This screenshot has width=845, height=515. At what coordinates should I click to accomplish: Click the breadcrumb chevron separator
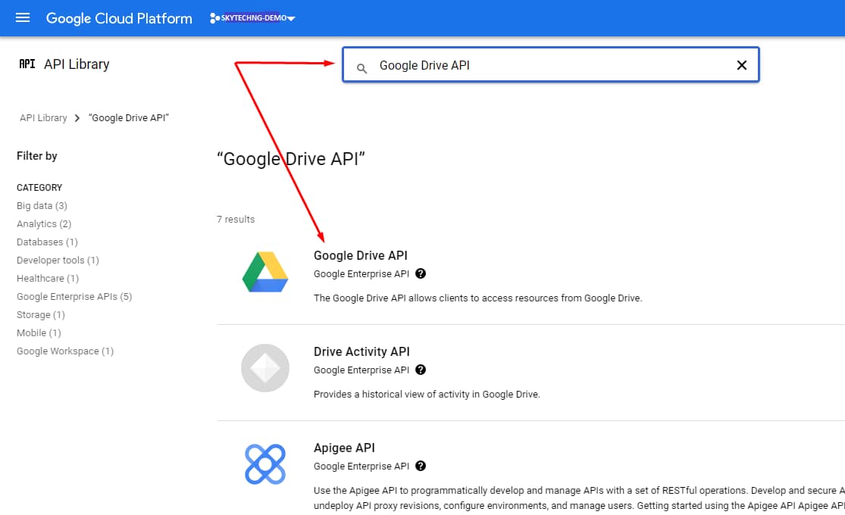tap(77, 118)
